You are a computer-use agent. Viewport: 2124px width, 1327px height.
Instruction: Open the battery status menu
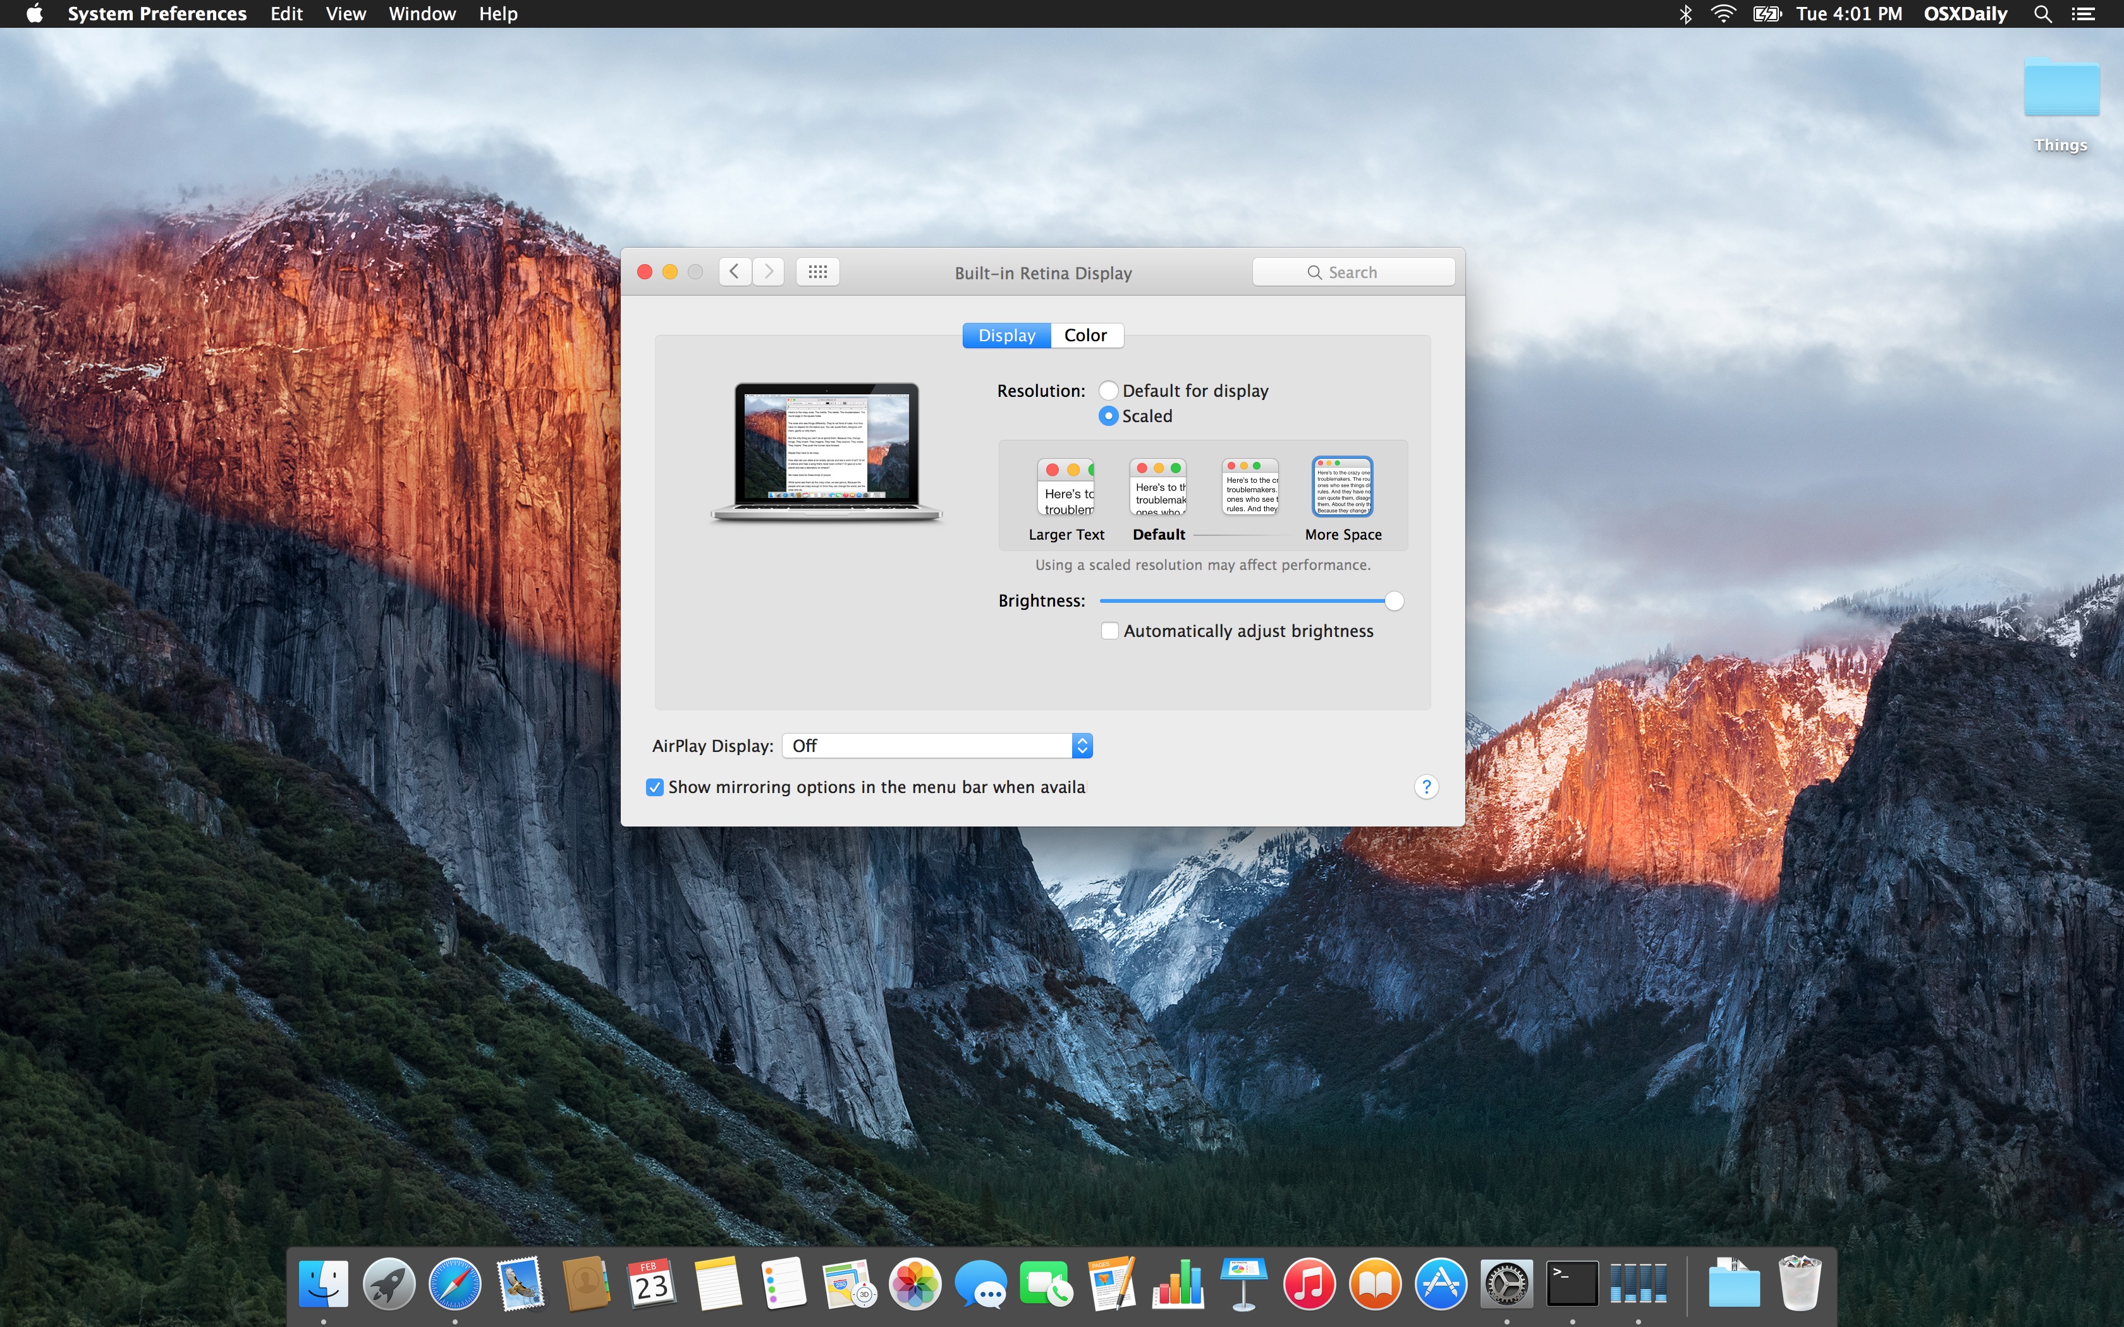click(x=1766, y=13)
